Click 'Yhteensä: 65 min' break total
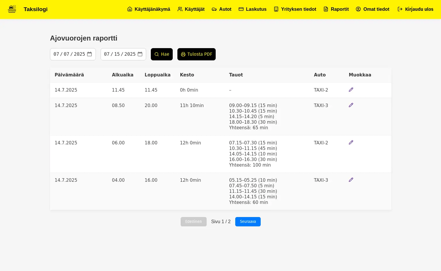Screen dimensions: 441x271 [x=248, y=127]
